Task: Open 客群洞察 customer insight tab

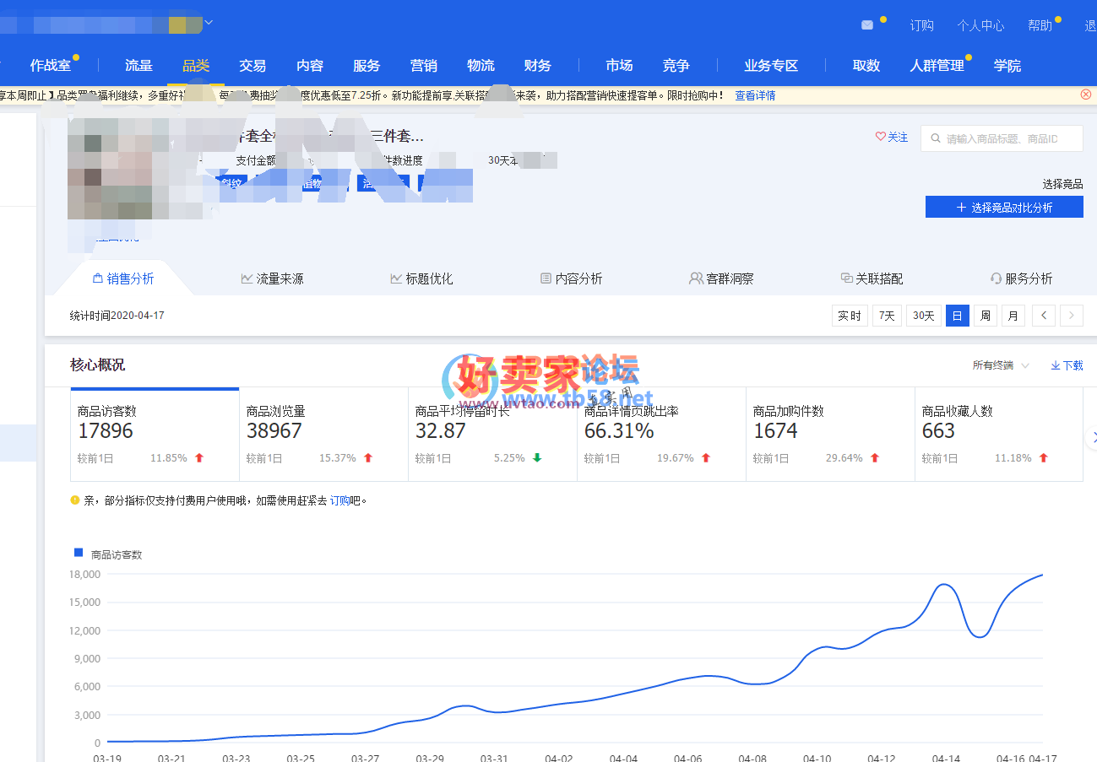Action: tap(721, 278)
